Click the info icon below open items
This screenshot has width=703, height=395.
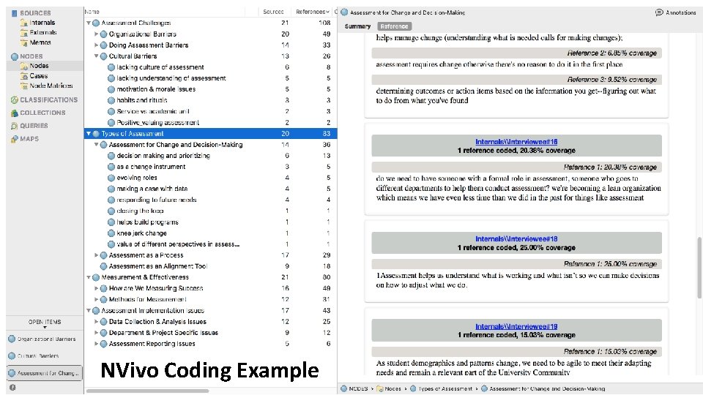click(12, 388)
